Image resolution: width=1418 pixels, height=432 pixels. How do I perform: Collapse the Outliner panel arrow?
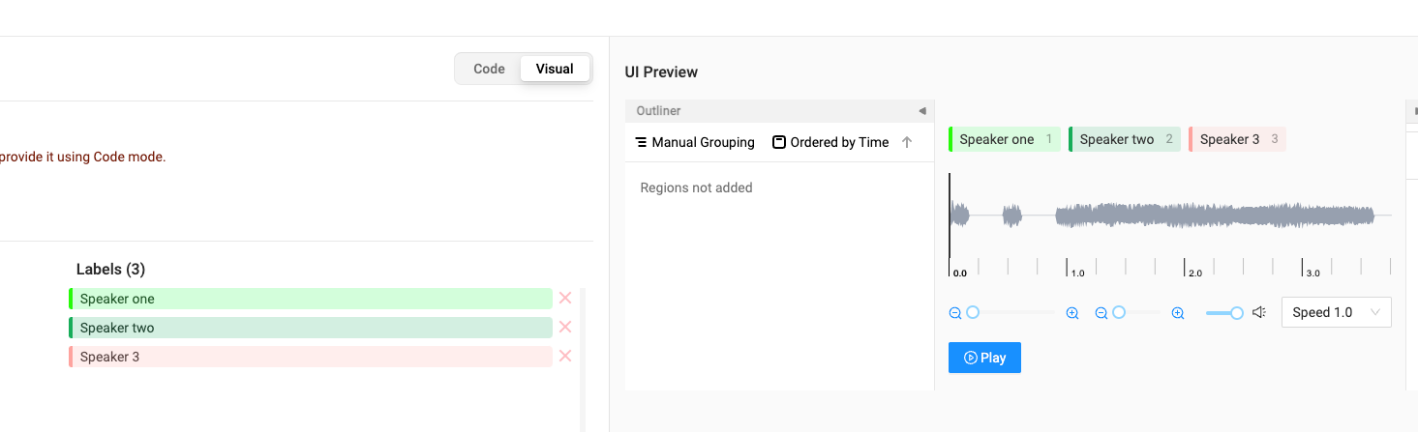[921, 111]
